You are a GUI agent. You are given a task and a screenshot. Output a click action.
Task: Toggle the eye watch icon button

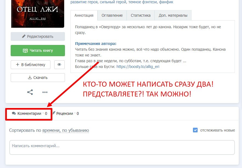(59, 65)
